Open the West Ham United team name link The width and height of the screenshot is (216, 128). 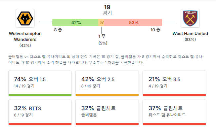point(190,34)
